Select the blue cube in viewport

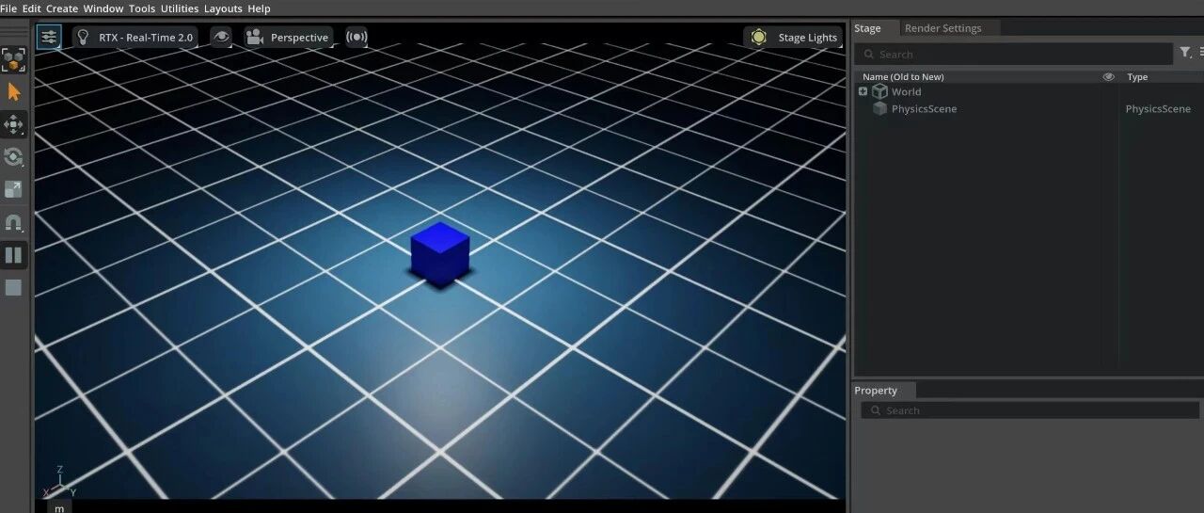point(440,253)
